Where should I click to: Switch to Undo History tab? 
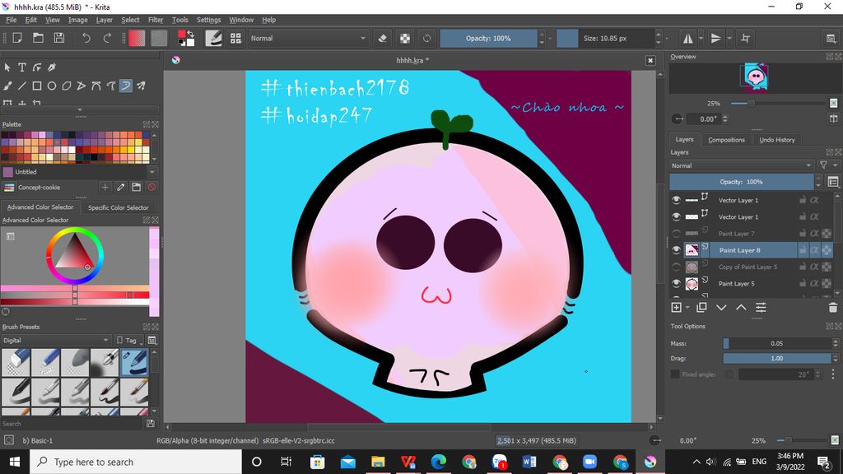(x=777, y=140)
